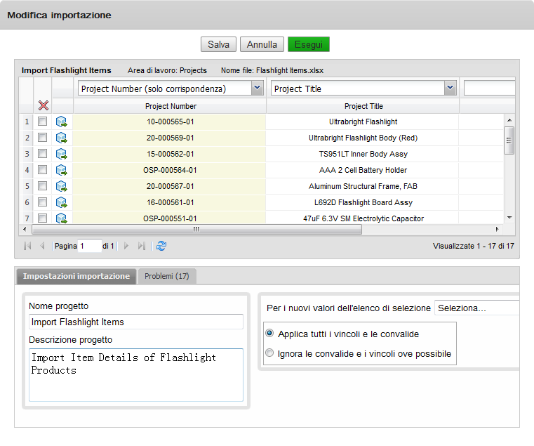Click cell 20-000567-01
The width and height of the screenshot is (534, 446).
click(170, 186)
